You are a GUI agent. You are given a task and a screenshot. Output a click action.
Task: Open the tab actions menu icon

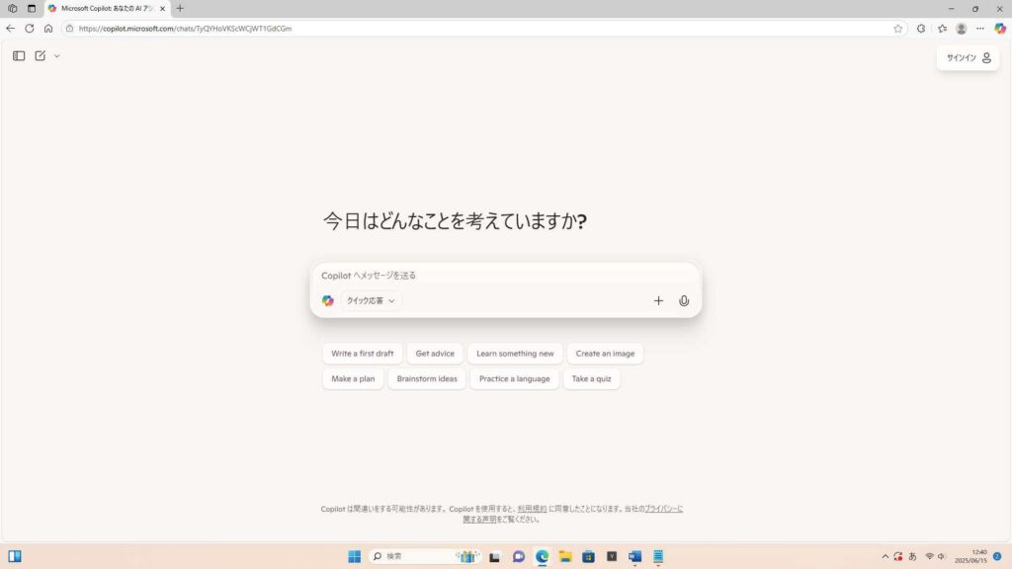pyautogui.click(x=31, y=8)
